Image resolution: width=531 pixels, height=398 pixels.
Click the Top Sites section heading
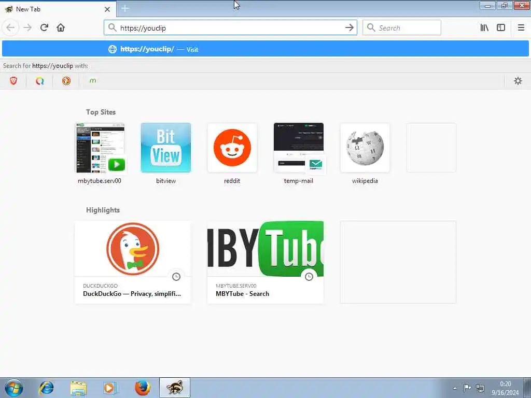coord(101,112)
